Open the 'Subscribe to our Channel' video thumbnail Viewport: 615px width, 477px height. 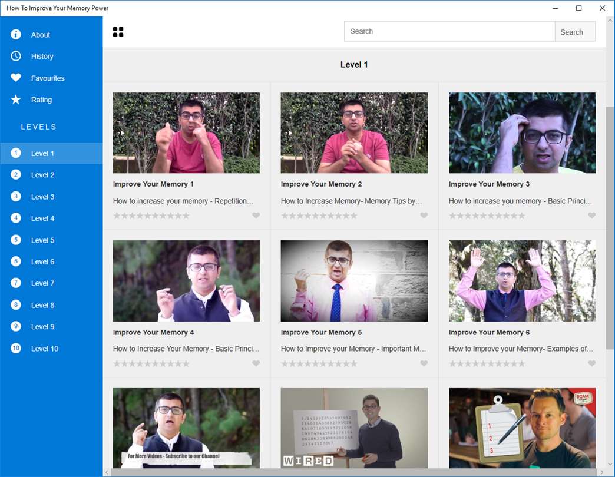(x=186, y=428)
